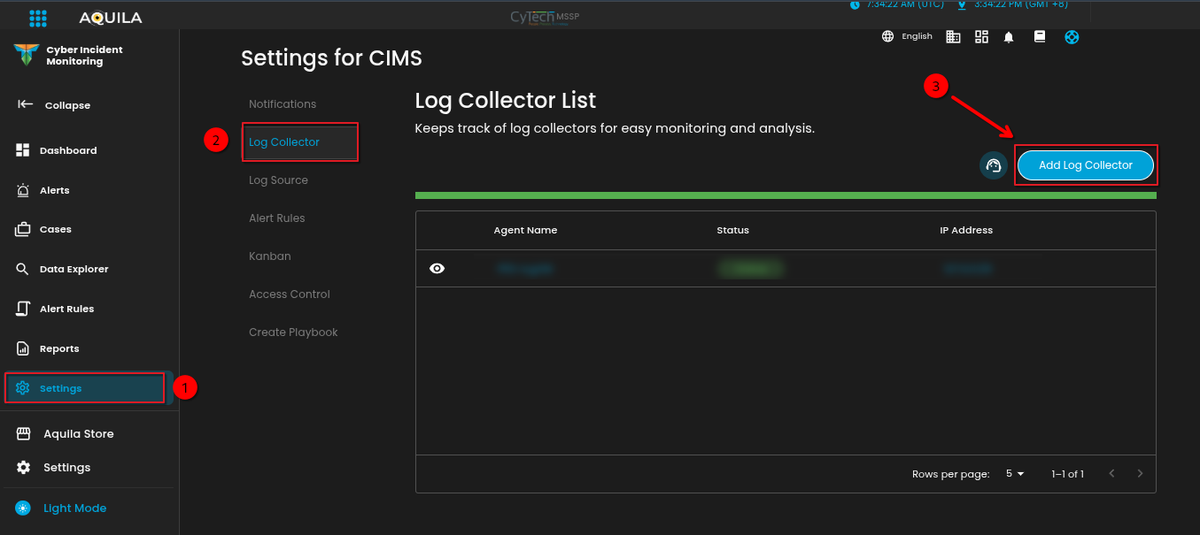This screenshot has height=535, width=1200.
Task: Click the green progress bar above table
Action: click(785, 195)
